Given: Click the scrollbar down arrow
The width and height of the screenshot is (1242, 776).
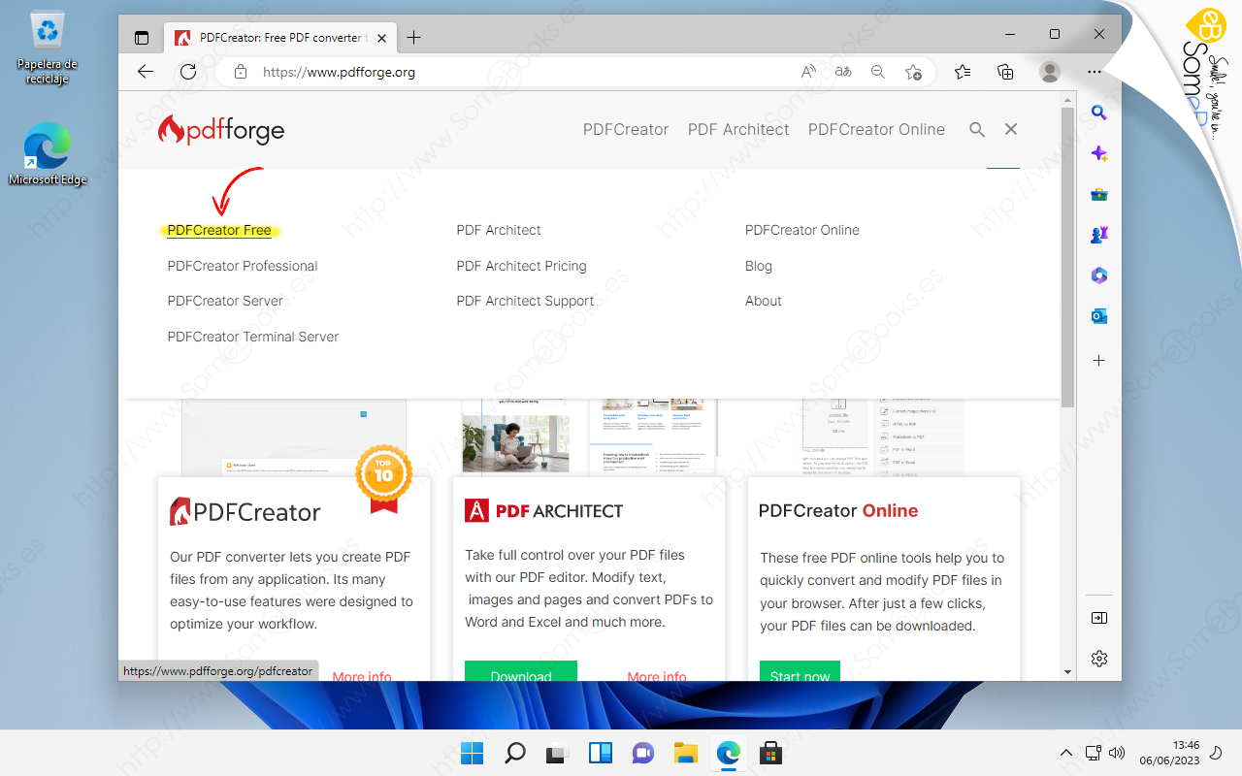Looking at the screenshot, I should point(1067,671).
